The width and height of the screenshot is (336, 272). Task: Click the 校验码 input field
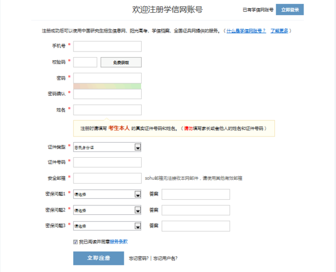click(85, 62)
